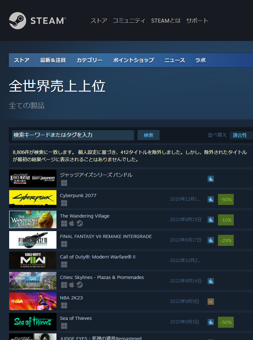Image resolution: width=253 pixels, height=340 pixels.
Task: Click release date 2022年9月14日
Action: coord(185,281)
